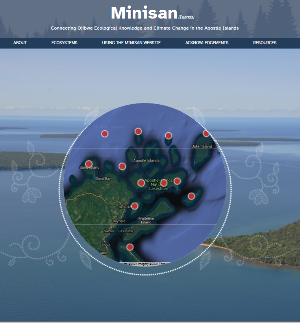Select the southernmost red map marker
This screenshot has width=300, height=323.
pyautogui.click(x=130, y=247)
